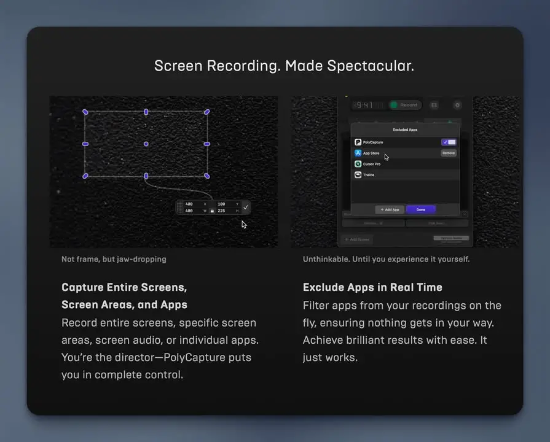550x442 pixels.
Task: Click the Done button
Action: (421, 209)
